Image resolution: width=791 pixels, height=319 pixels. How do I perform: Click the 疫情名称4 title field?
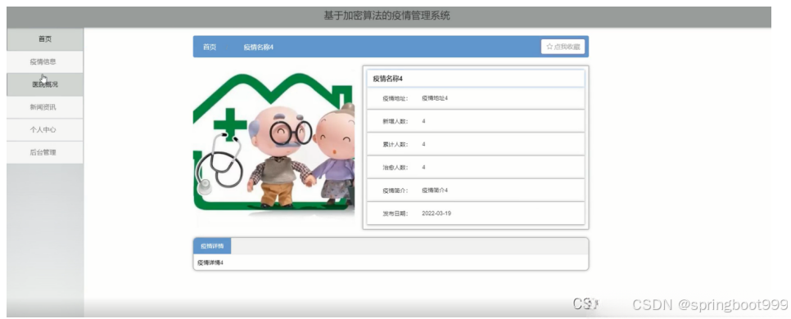pos(475,79)
